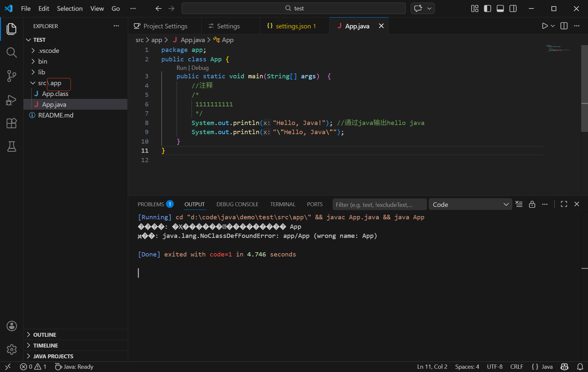Open the Copilot chat dropdown arrow

429,8
